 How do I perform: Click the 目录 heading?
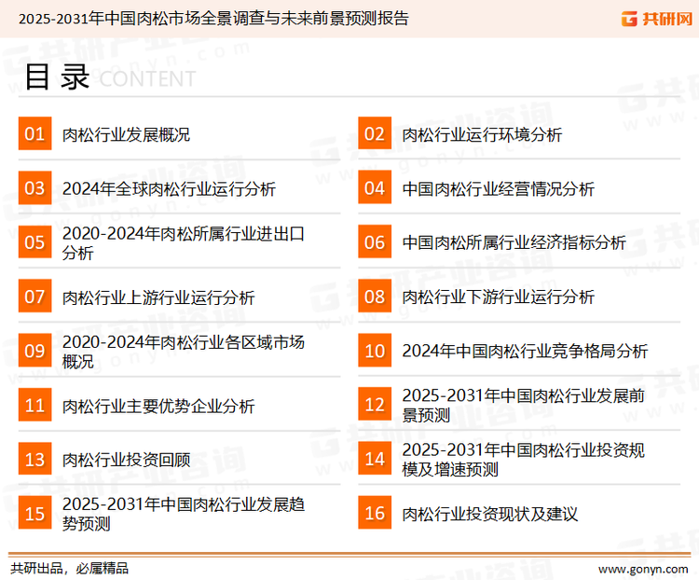(x=57, y=77)
